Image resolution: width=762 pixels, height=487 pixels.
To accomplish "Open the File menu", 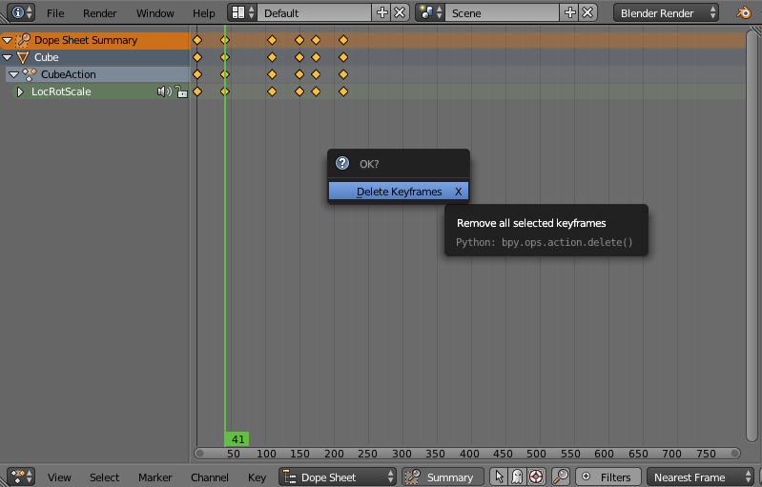I will coord(55,13).
